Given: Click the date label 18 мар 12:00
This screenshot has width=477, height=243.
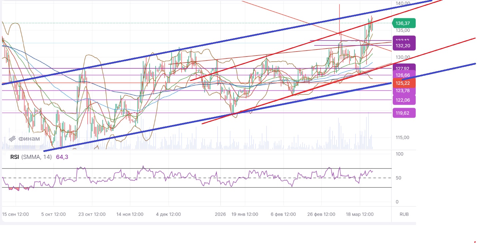Looking at the screenshot, I should [360, 214].
